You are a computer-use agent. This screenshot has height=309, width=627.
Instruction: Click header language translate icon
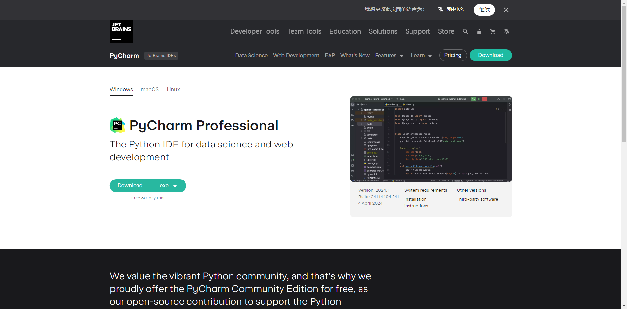point(507,31)
